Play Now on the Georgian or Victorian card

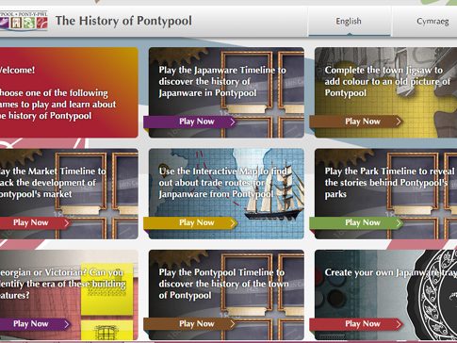click(x=35, y=324)
